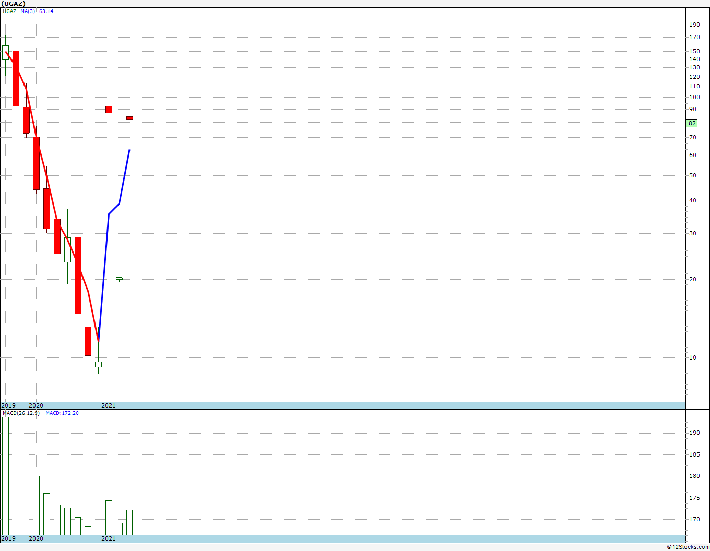Select the 110 price axis label
Screen dimensions: 710x551
coord(694,86)
